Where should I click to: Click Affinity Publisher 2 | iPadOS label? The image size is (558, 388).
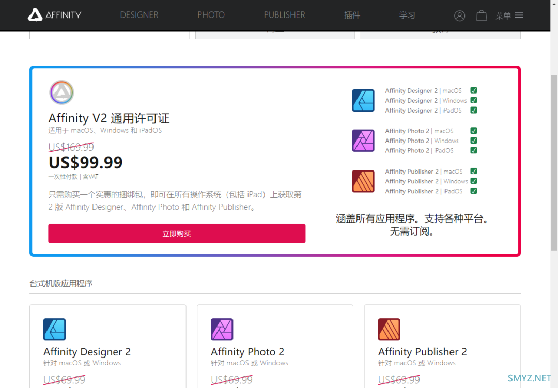coord(424,192)
